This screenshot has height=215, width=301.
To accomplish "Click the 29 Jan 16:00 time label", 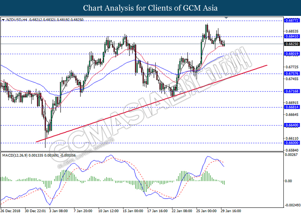I will pyautogui.click(x=231, y=211).
